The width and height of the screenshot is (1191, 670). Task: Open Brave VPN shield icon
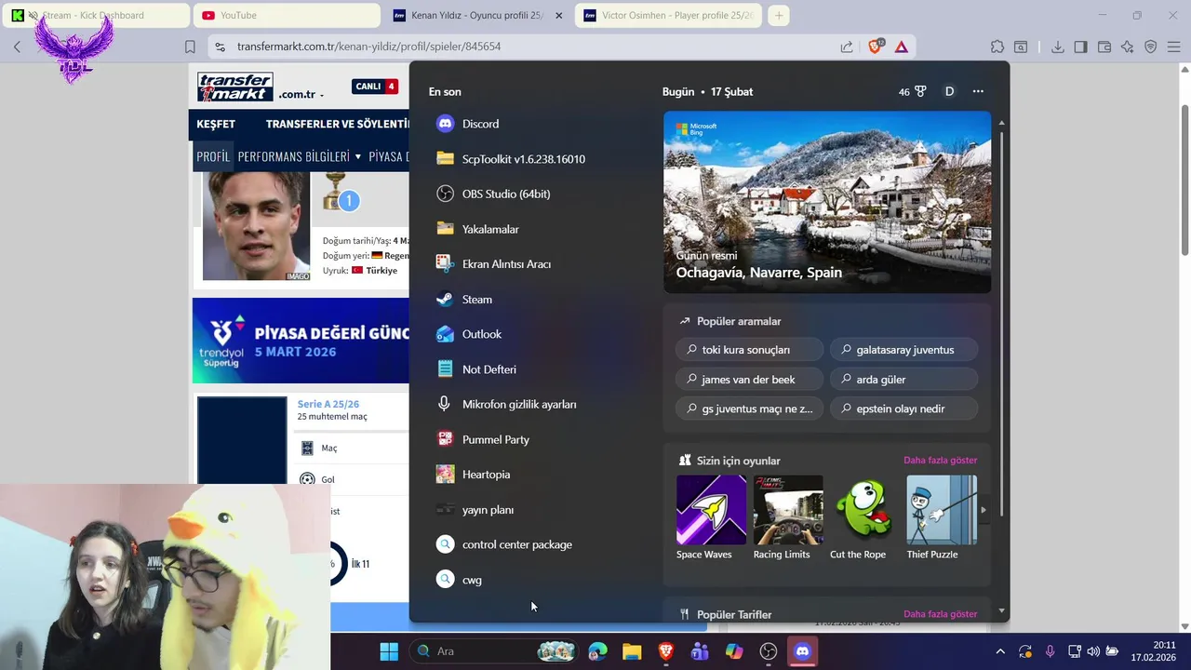click(x=1151, y=47)
